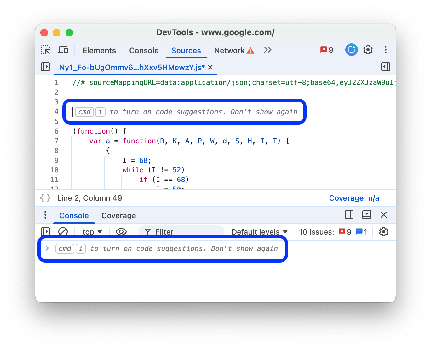The width and height of the screenshot is (431, 349).
Task: Pretty-print the source with the braces icon
Action: pyautogui.click(x=45, y=198)
